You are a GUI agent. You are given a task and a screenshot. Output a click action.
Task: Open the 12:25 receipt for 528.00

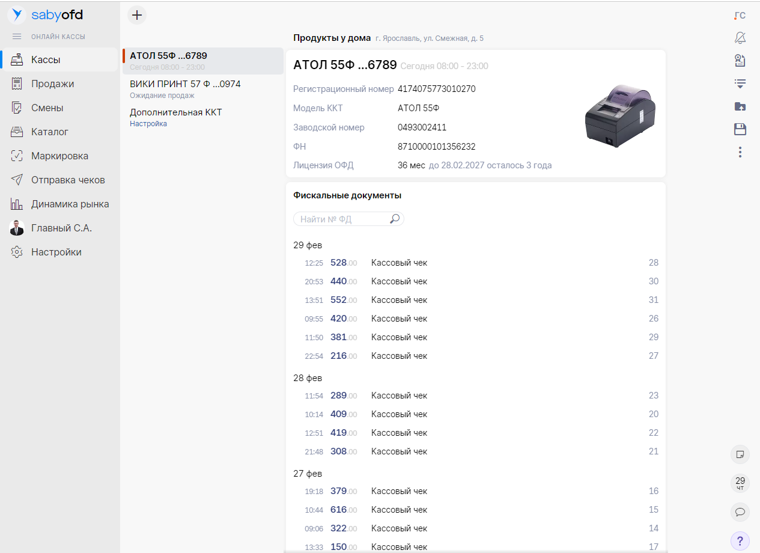[399, 263]
